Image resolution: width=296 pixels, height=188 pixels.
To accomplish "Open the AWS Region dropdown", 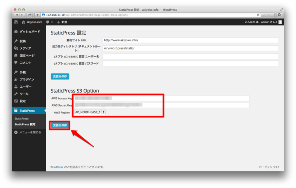I will pos(90,112).
